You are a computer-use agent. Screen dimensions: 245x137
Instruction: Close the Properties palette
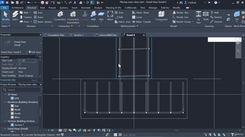[x=41, y=35]
